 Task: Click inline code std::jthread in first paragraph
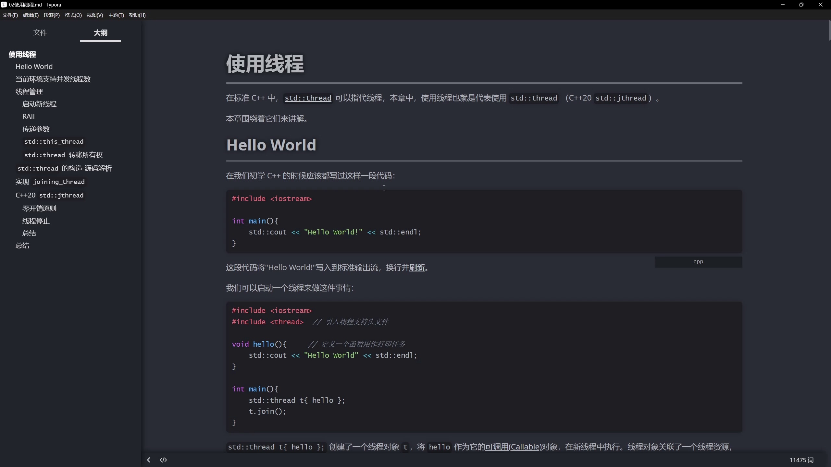(621, 98)
